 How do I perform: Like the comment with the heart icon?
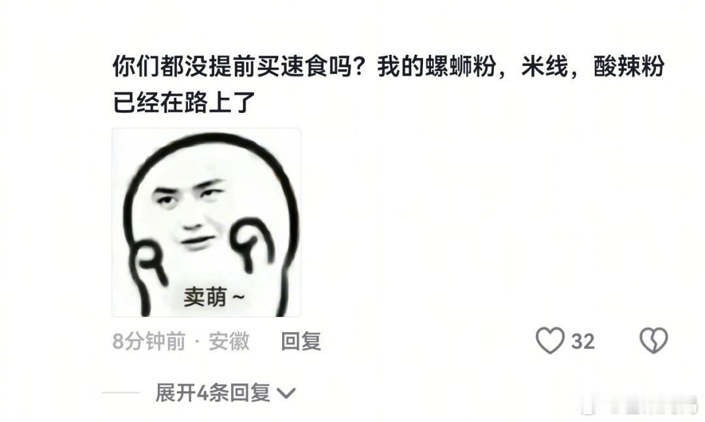(x=550, y=340)
